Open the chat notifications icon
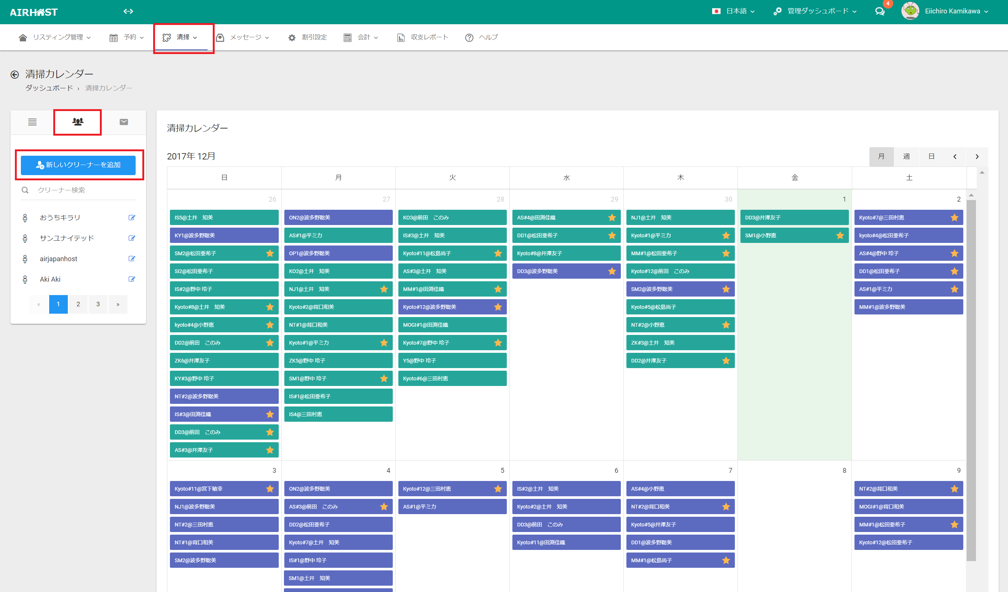This screenshot has width=1008, height=592. [879, 12]
